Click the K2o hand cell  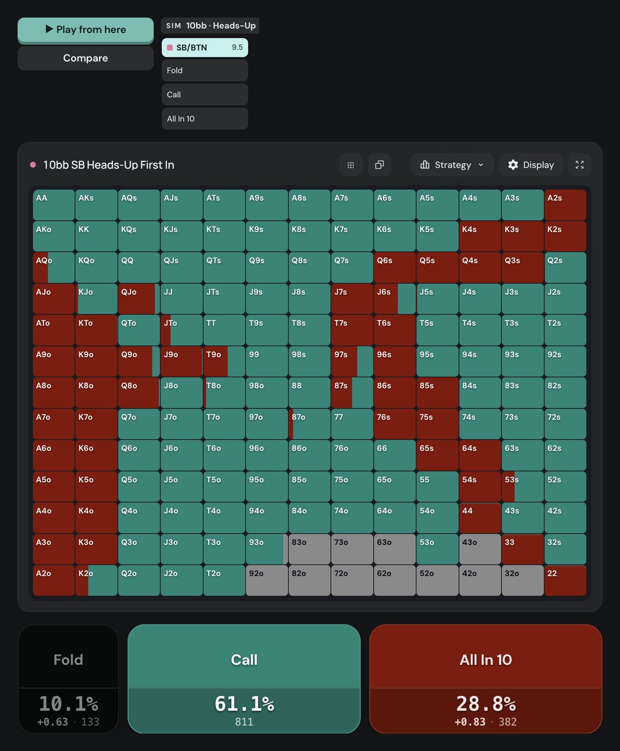point(96,580)
